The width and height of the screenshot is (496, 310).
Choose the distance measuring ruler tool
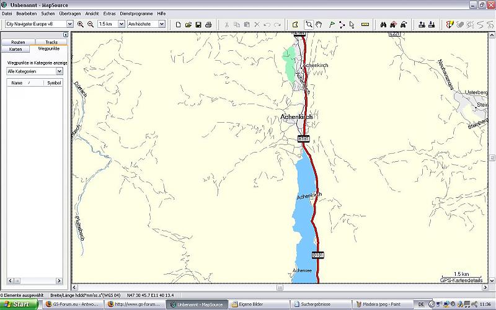click(365, 24)
